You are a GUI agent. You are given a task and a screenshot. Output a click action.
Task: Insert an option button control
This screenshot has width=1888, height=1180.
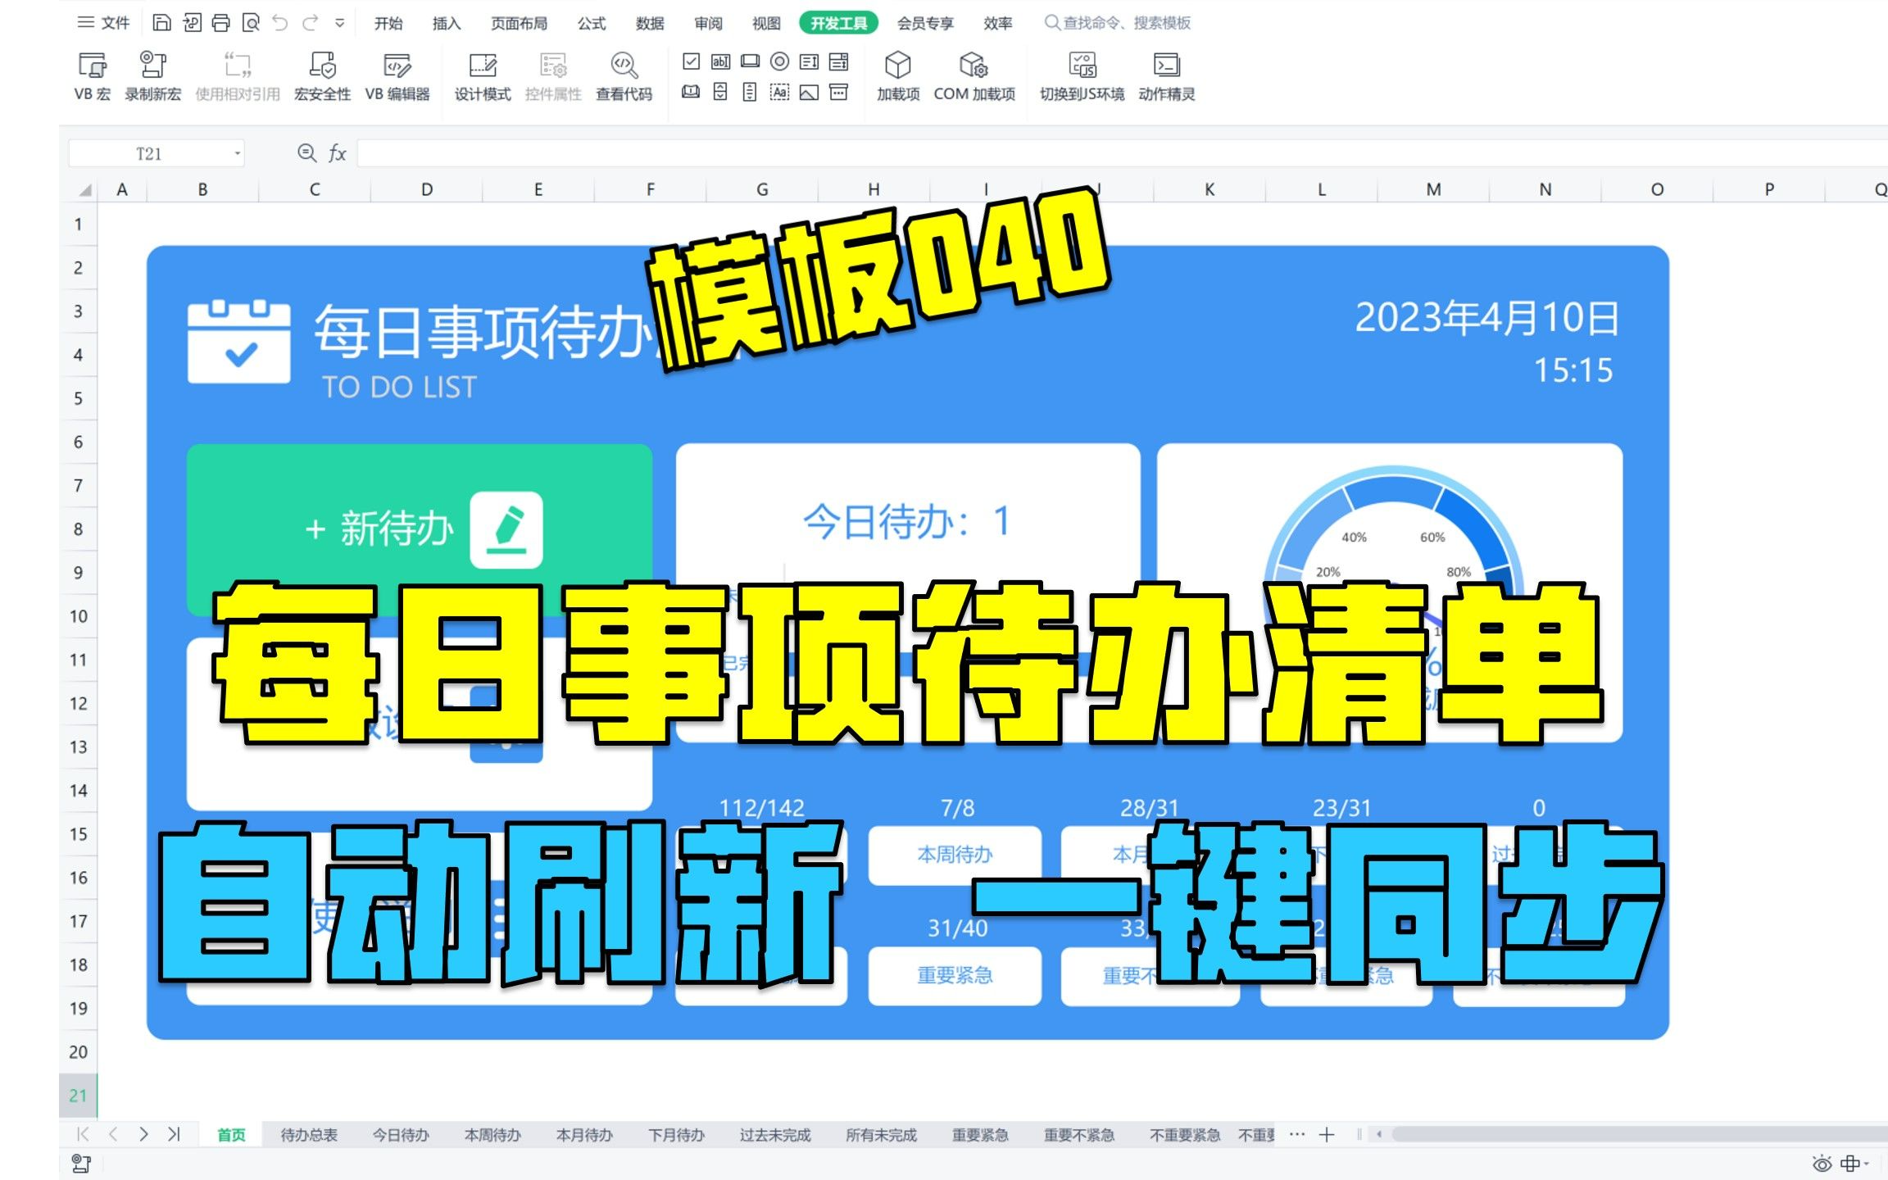[x=779, y=61]
